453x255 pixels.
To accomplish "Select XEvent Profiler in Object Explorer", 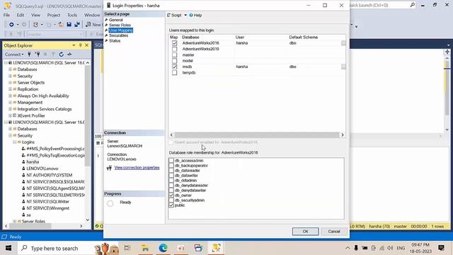I will tap(31, 115).
